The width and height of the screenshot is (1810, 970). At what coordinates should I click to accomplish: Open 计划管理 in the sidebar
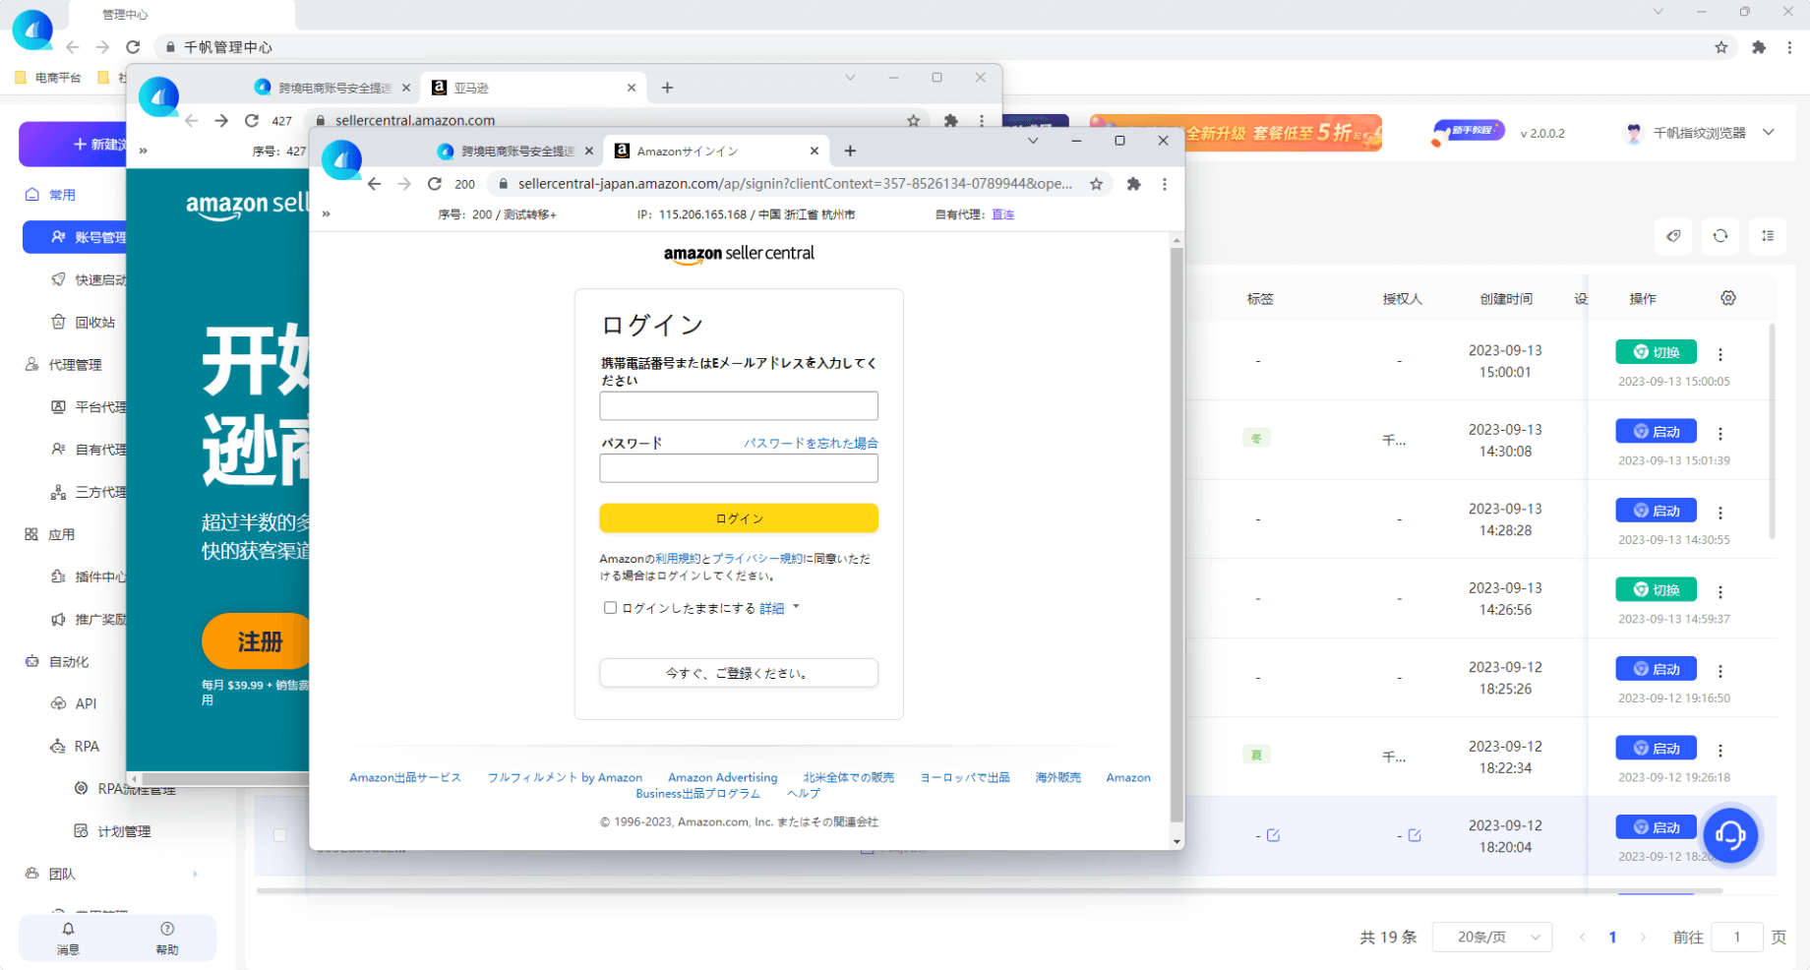tap(113, 831)
